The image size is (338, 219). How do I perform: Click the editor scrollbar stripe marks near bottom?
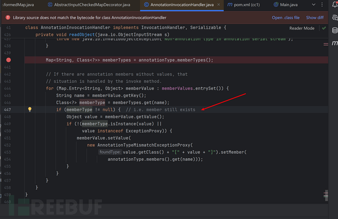[326, 195]
